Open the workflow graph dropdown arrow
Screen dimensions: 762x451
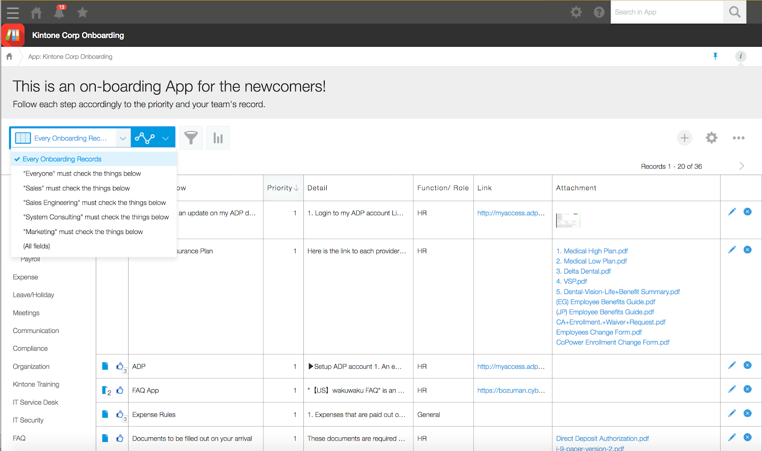165,138
